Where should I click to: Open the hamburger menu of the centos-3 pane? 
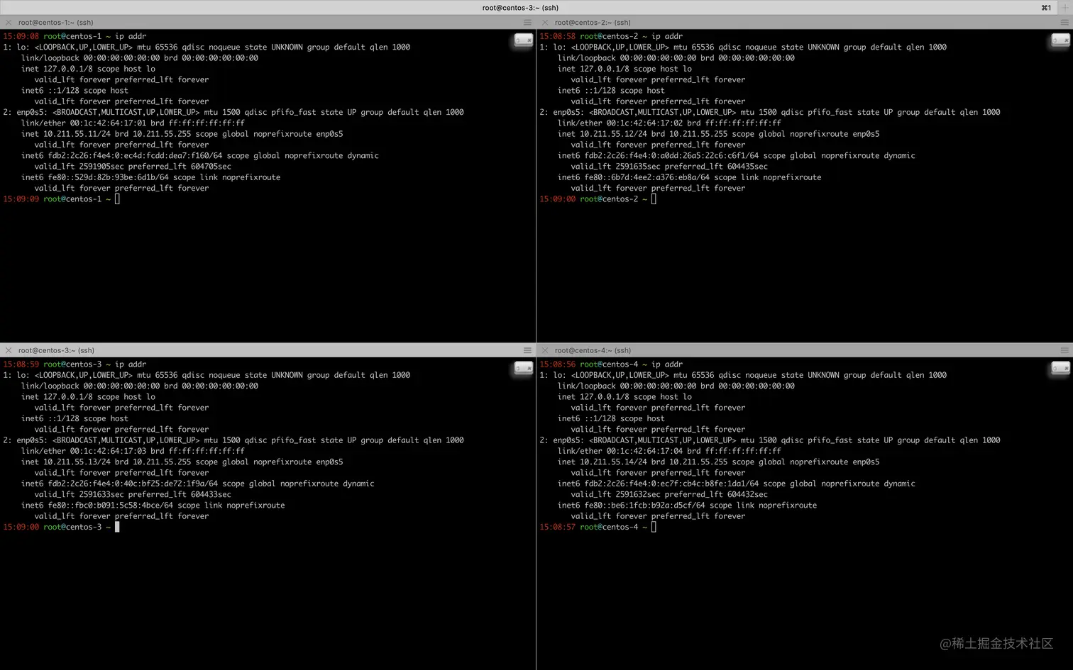click(527, 350)
